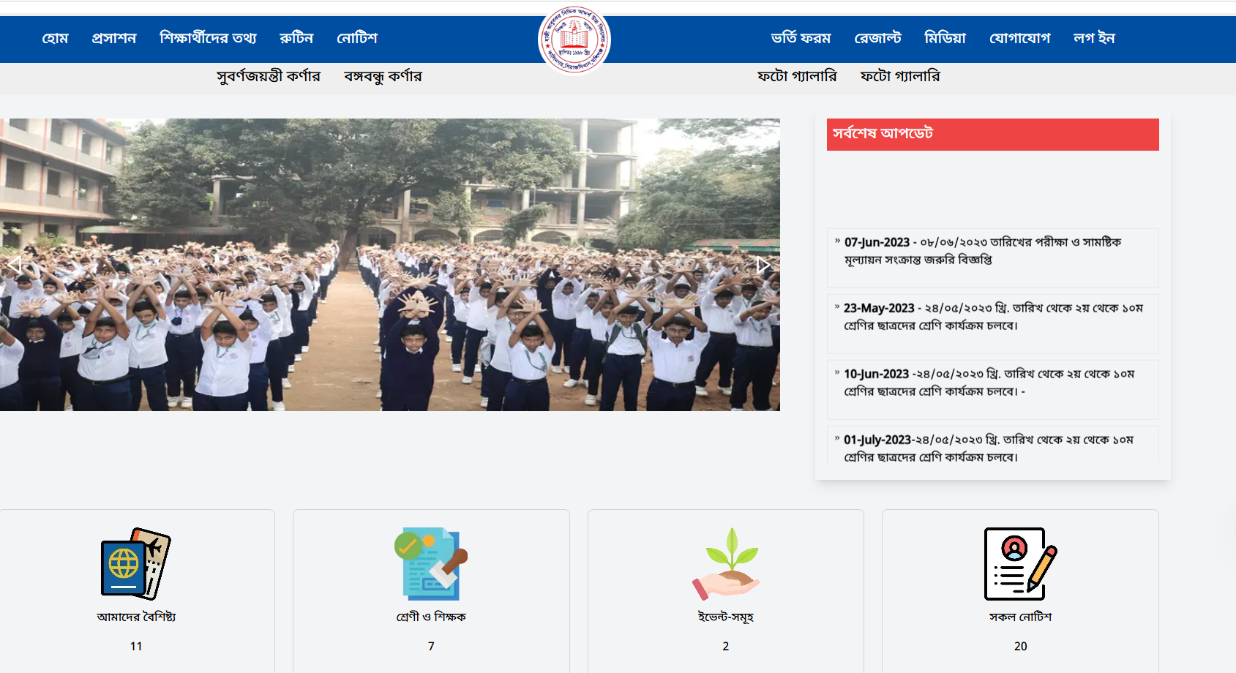The width and height of the screenshot is (1236, 673).
Task: Select the শ্রেণী ও শিক্ষক document icon
Action: (430, 563)
